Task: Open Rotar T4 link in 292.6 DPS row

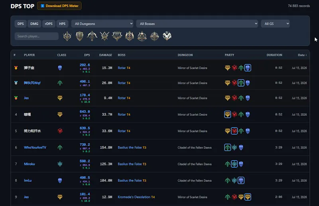Action: click(124, 68)
